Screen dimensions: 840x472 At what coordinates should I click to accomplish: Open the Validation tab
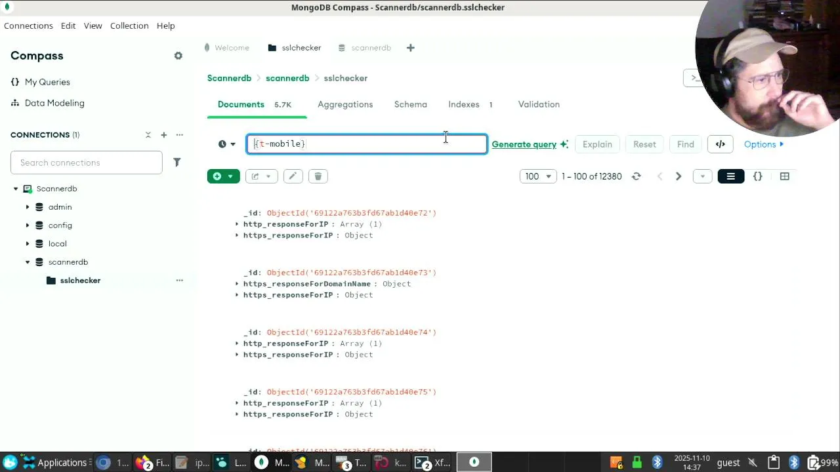coord(539,104)
